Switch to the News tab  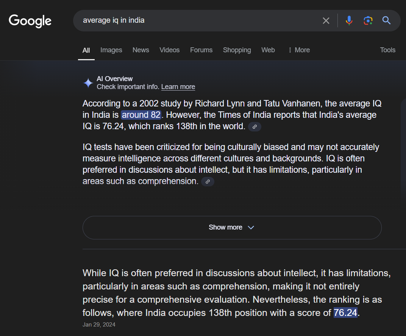tap(141, 50)
